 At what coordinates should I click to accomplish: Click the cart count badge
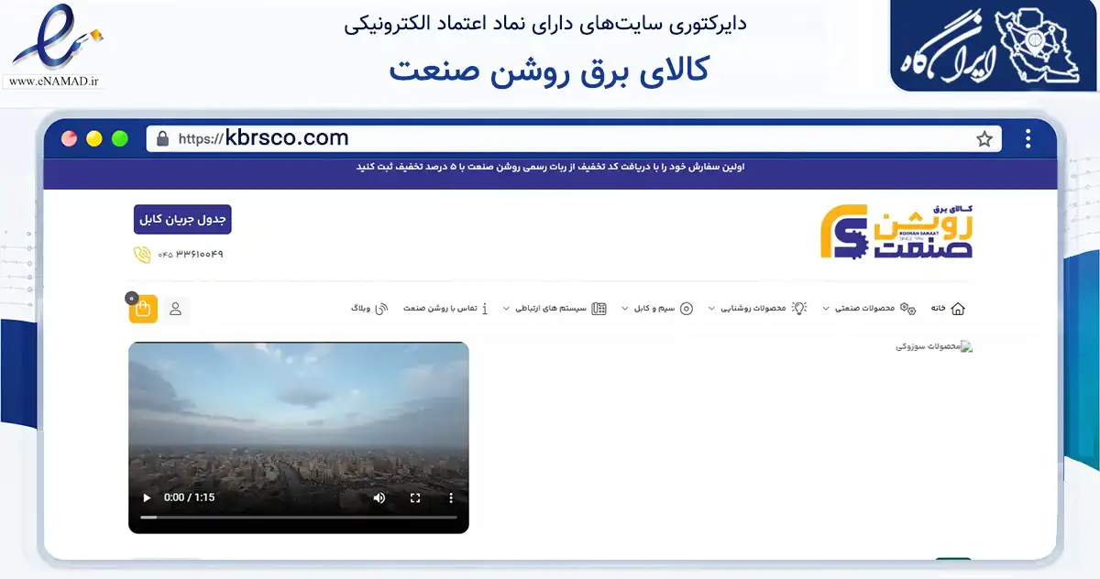point(132,298)
